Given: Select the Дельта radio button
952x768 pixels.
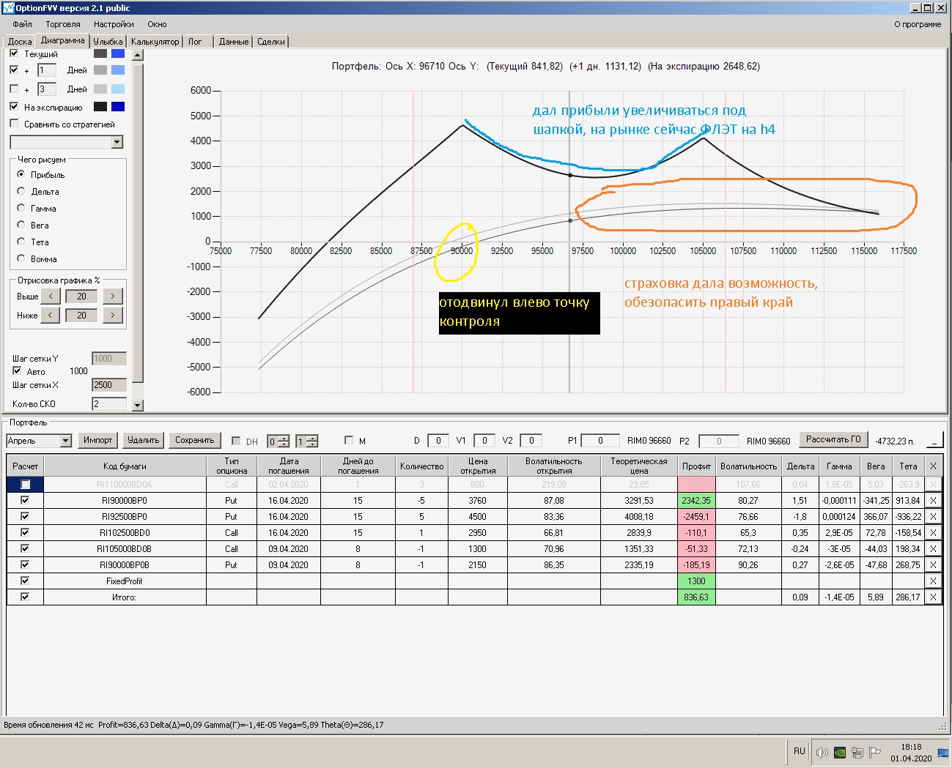Looking at the screenshot, I should tap(21, 191).
